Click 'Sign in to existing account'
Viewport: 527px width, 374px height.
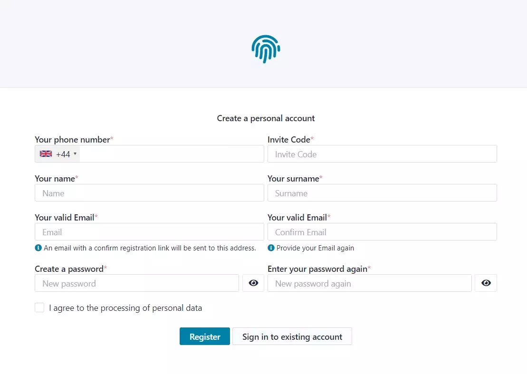click(292, 336)
